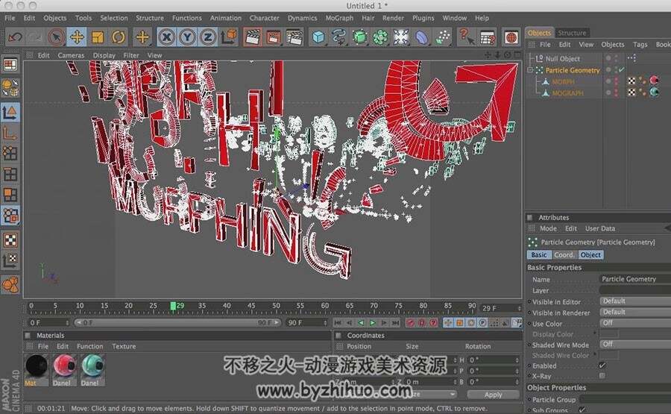Viewport: 671px width, 414px height.
Task: Open the globe browser icon in toolbar
Action: click(x=511, y=37)
